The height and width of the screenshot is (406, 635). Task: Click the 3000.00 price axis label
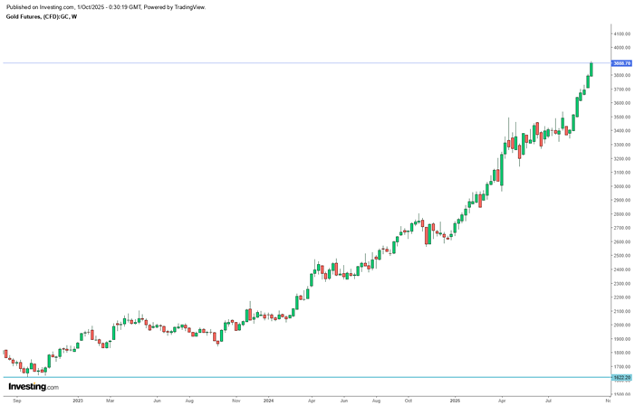coord(621,186)
